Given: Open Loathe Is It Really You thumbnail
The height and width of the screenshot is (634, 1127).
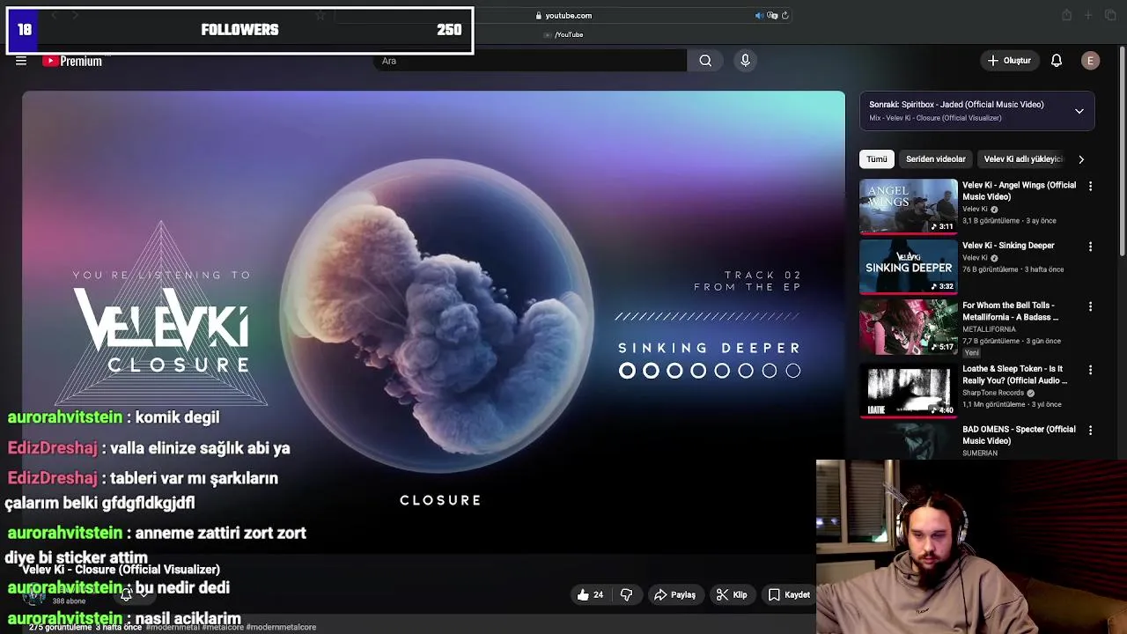Looking at the screenshot, I should (909, 389).
